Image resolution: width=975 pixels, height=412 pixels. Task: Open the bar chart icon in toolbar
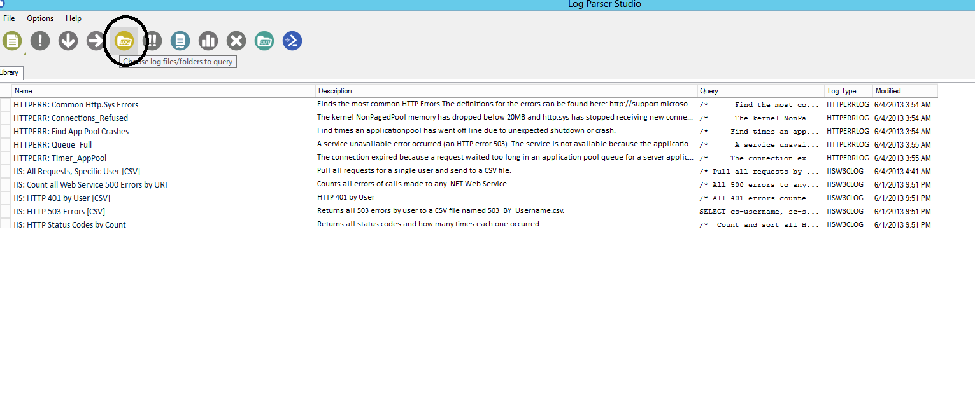[x=208, y=41]
